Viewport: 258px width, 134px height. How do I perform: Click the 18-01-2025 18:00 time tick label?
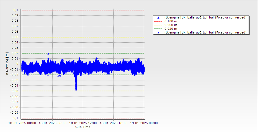113,123
